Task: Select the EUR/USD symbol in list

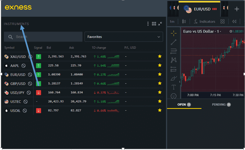Action: (18, 75)
